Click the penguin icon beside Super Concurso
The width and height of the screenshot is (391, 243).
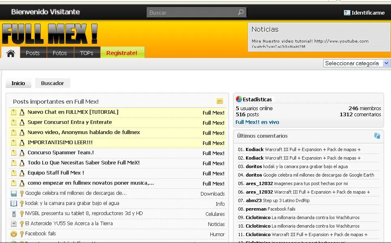(x=22, y=123)
